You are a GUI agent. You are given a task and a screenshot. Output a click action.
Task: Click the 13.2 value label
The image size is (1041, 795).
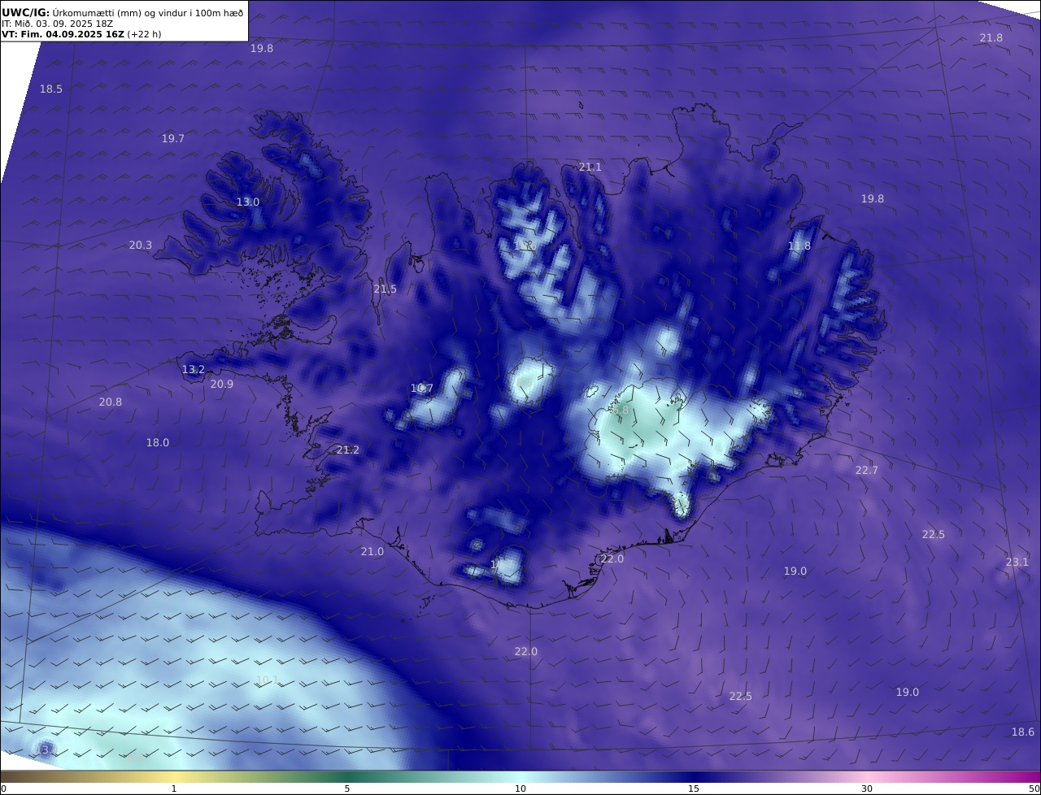(x=194, y=370)
